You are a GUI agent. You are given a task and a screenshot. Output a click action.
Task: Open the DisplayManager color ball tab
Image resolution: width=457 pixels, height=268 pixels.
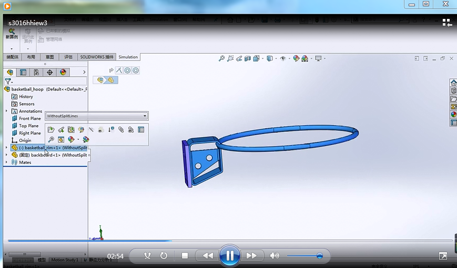pos(63,73)
